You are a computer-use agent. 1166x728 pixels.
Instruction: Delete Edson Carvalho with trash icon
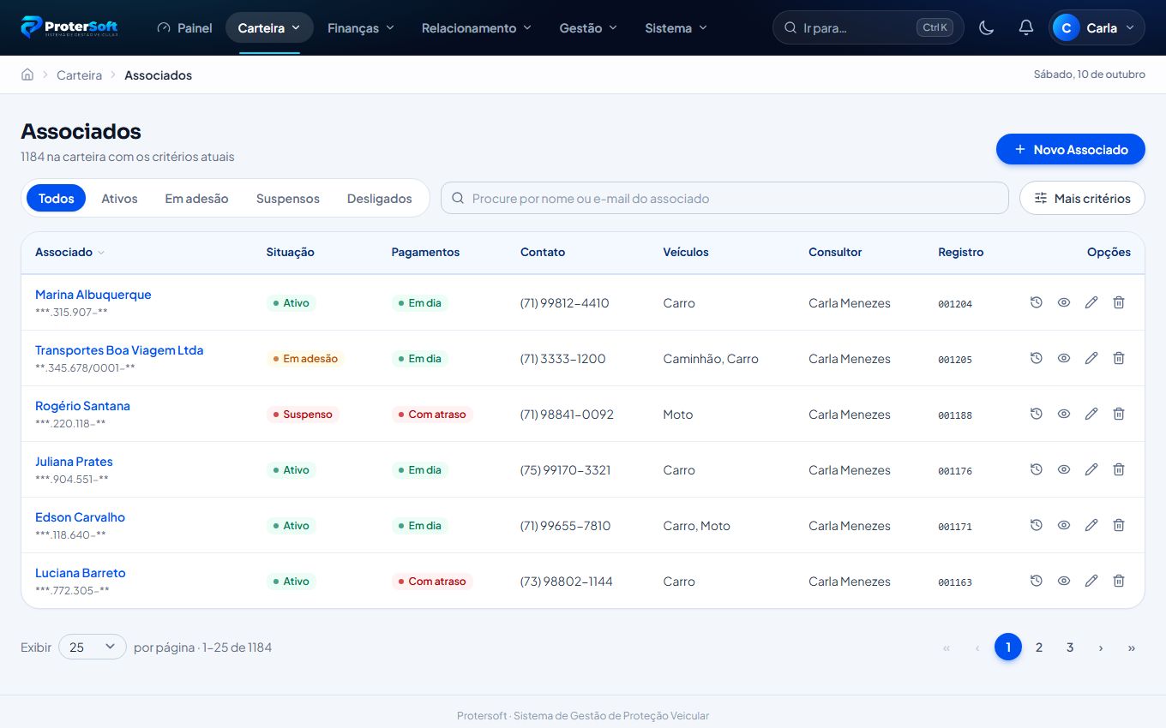pos(1119,525)
